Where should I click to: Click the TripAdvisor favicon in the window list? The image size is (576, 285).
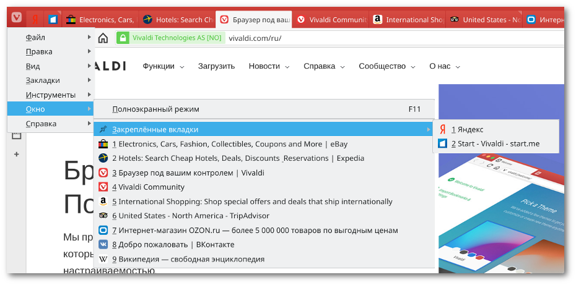[103, 216]
